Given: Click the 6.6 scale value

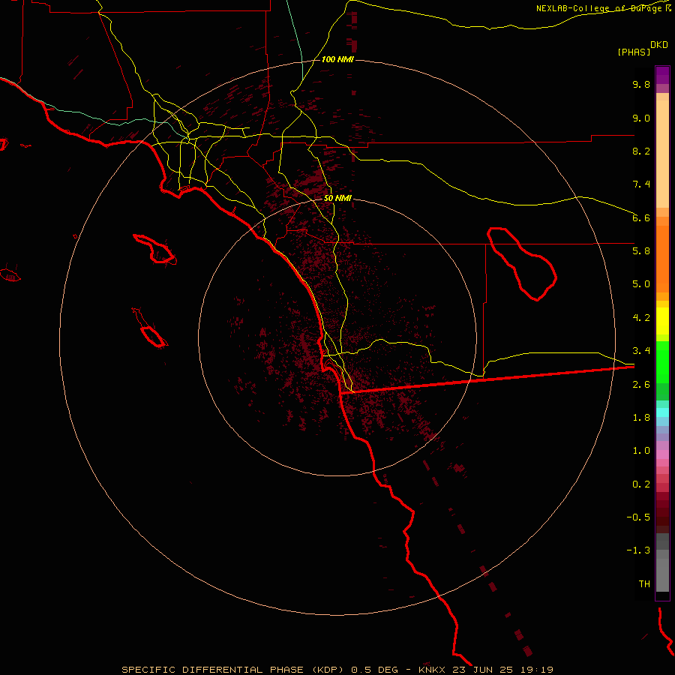Looking at the screenshot, I should coord(641,217).
